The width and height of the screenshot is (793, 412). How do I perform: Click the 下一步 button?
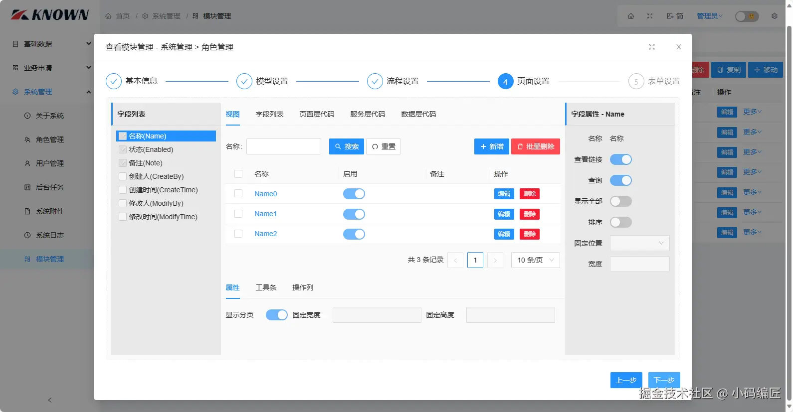coord(664,380)
